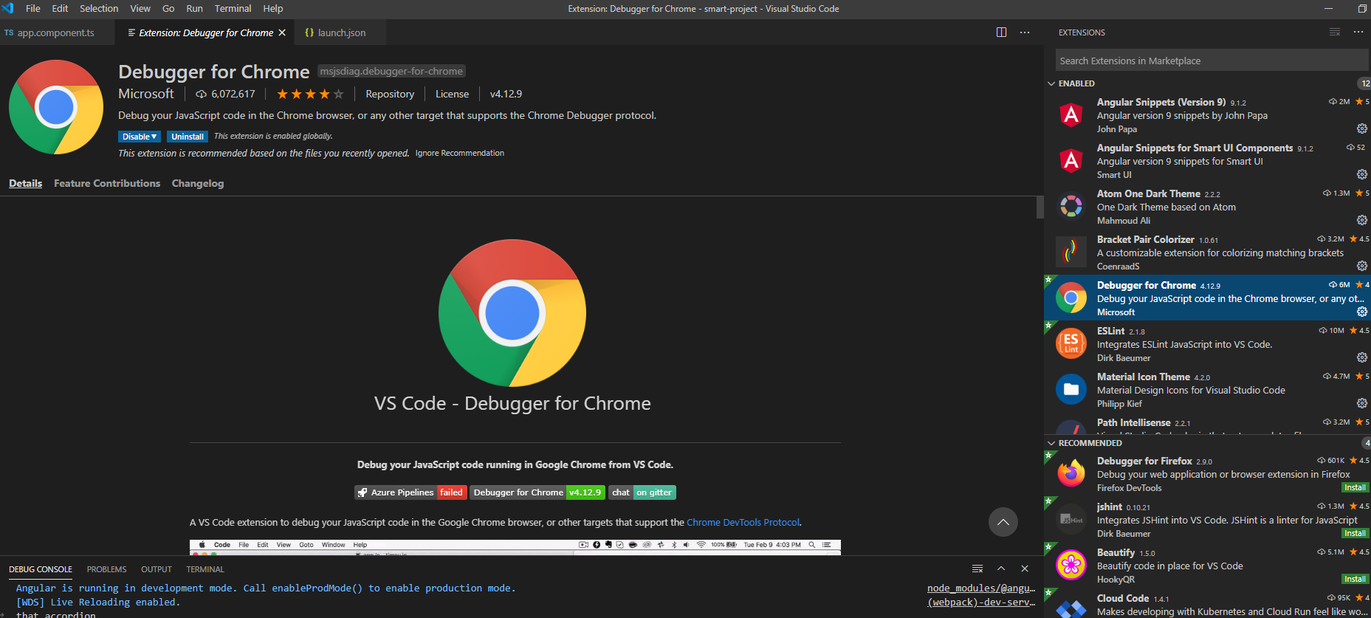Click the Beautify extension flower icon

pos(1071,565)
